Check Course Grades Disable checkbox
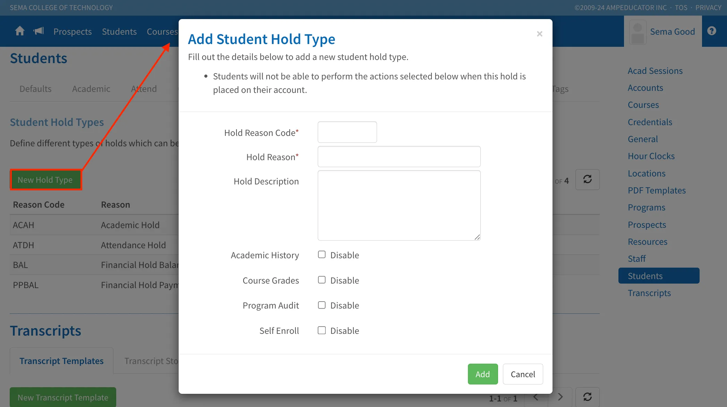The image size is (727, 407). pos(322,280)
